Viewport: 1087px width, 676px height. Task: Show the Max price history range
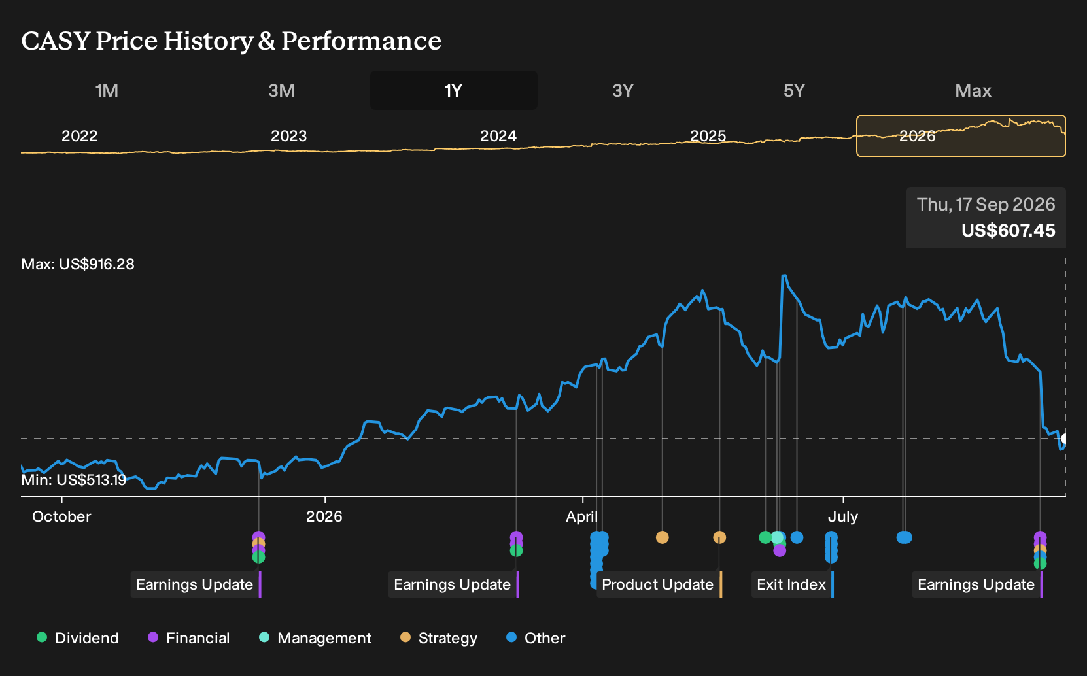[973, 90]
